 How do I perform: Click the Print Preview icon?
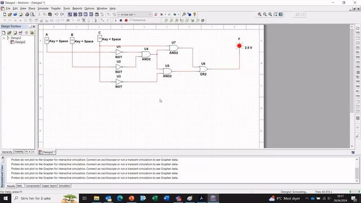coord(33,15)
